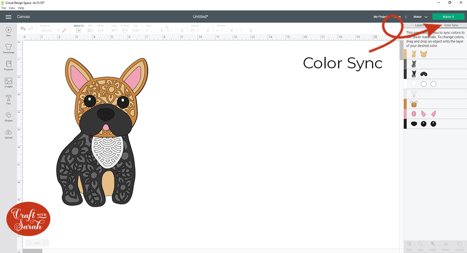Select the tan dog body thumbnail
Screen dimensions: 467x253
414,54
